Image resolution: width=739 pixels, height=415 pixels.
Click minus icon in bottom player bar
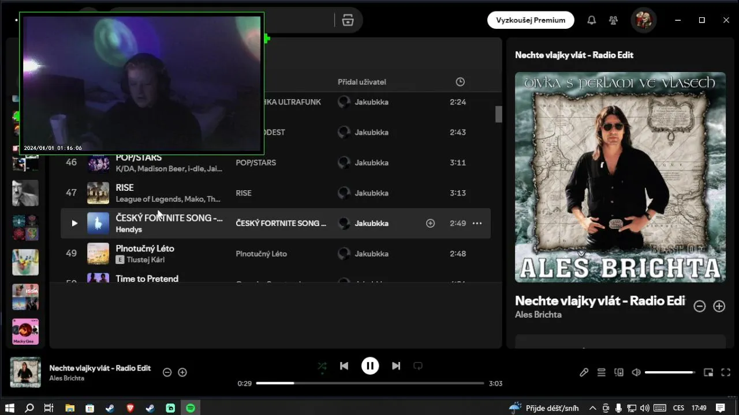(167, 372)
